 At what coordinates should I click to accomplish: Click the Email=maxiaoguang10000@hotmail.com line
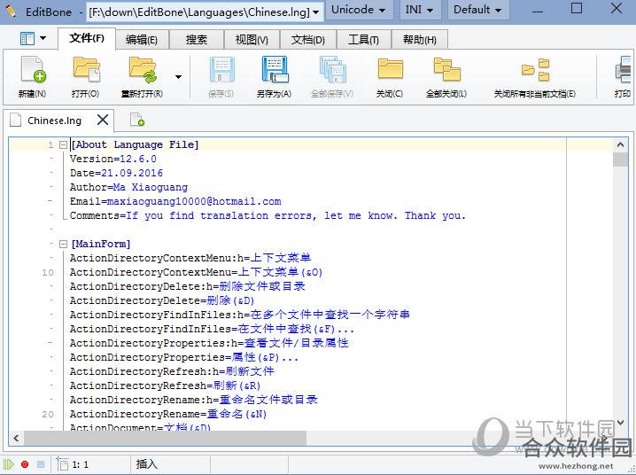pyautogui.click(x=175, y=201)
